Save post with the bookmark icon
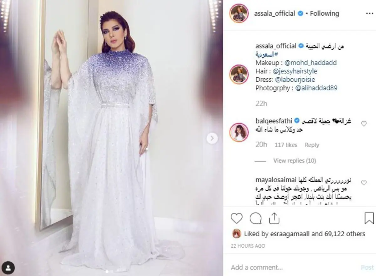 tap(369, 218)
